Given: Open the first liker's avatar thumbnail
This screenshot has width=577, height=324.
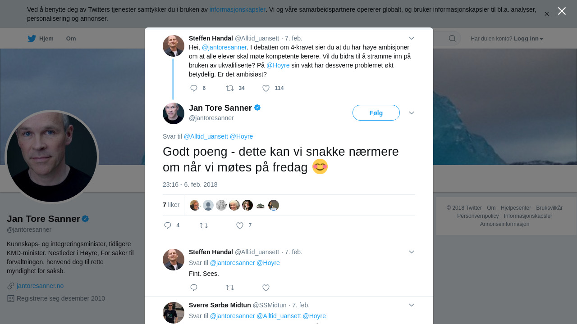Looking at the screenshot, I should (x=195, y=205).
